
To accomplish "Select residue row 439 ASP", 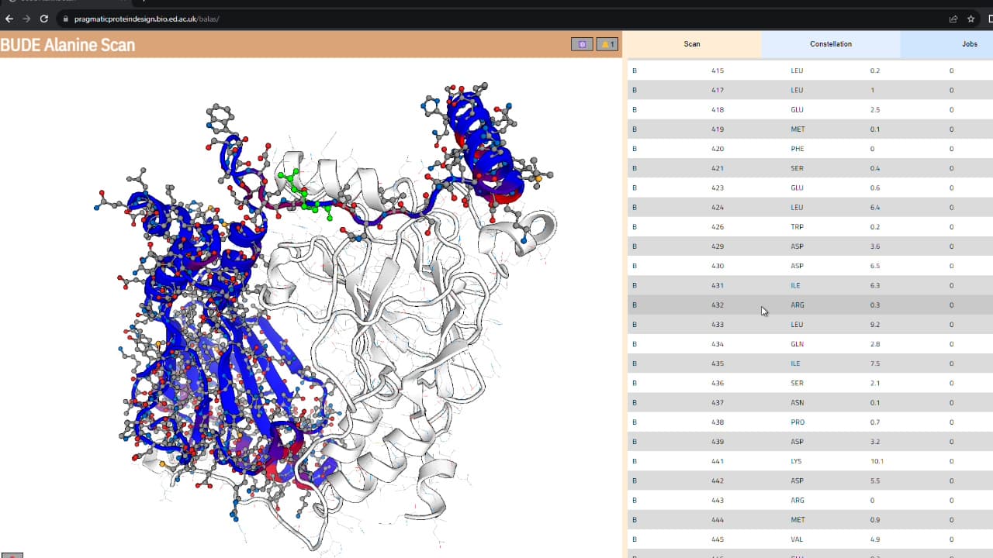I will pyautogui.click(x=810, y=442).
